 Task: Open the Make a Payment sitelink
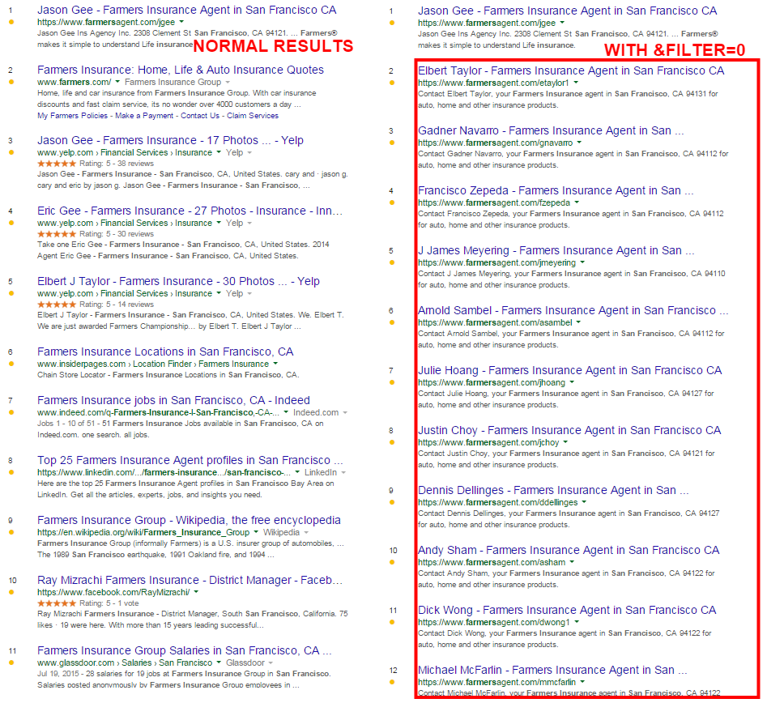coord(143,116)
